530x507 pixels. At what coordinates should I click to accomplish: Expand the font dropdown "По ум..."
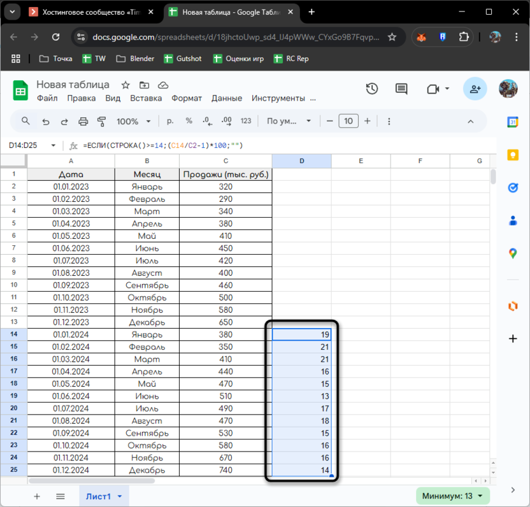coord(289,121)
